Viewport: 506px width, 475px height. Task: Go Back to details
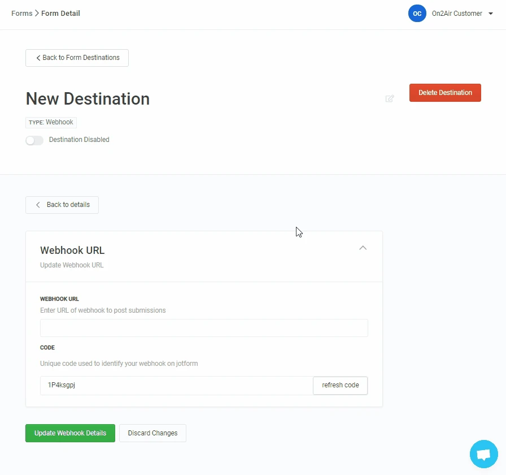pyautogui.click(x=62, y=205)
